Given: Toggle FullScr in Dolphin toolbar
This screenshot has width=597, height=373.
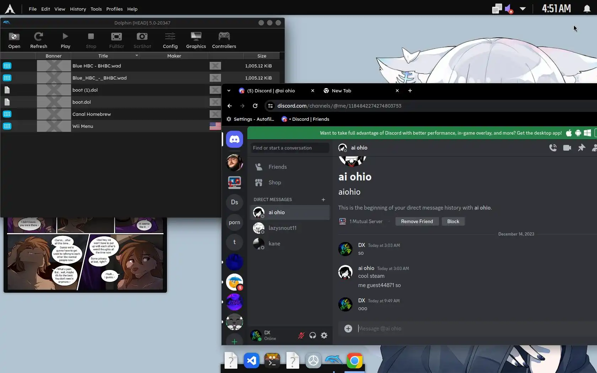Looking at the screenshot, I should coord(116,40).
